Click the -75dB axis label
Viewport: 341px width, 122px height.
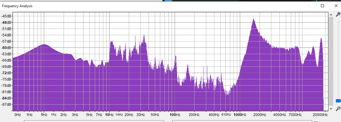[7, 79]
